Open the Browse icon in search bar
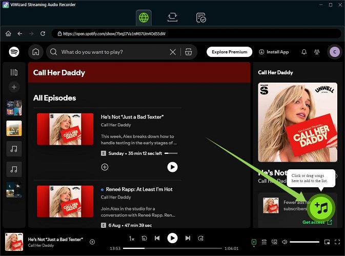345x256 pixels. pyautogui.click(x=188, y=52)
